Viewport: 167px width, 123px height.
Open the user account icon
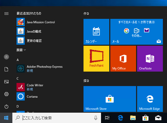(x=6, y=57)
